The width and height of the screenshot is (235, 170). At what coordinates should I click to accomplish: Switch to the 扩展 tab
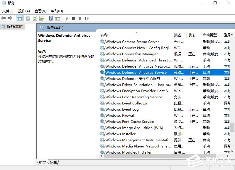click(x=42, y=162)
